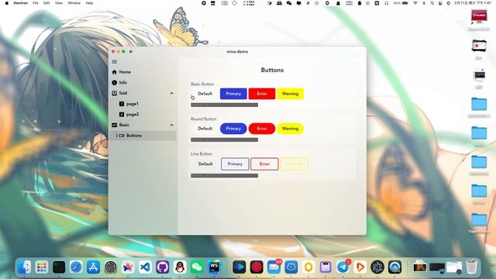Open Telegram from the dock
496x279 pixels.
(343, 267)
